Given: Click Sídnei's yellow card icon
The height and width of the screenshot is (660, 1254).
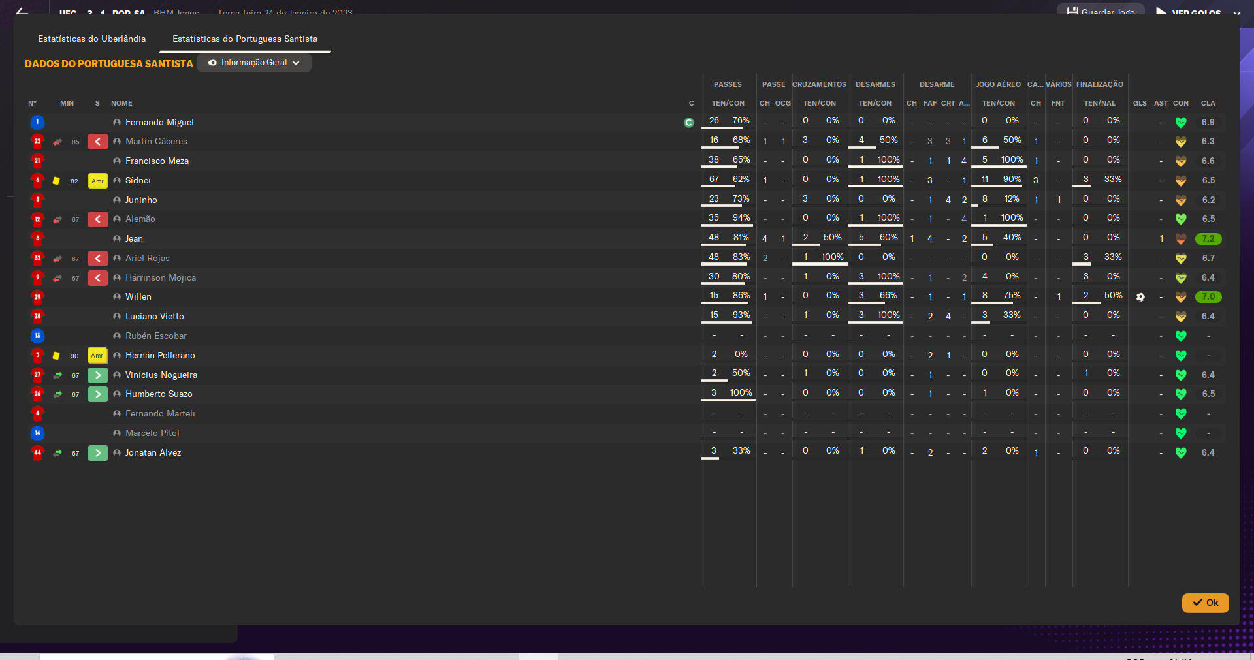Looking at the screenshot, I should (x=56, y=181).
